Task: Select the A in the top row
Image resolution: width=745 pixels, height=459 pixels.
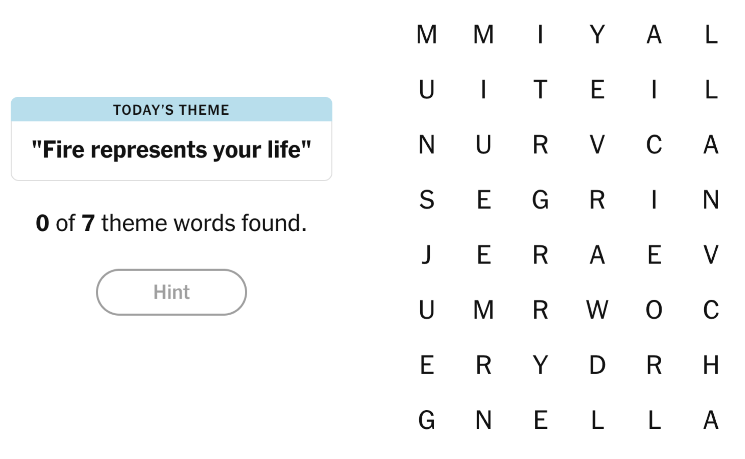Action: point(654,34)
